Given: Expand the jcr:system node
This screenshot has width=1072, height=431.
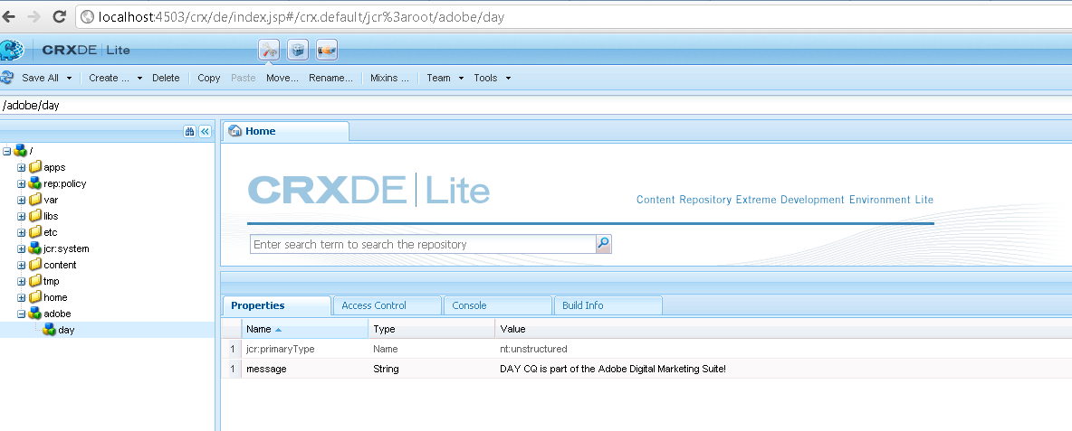Looking at the screenshot, I should 21,248.
